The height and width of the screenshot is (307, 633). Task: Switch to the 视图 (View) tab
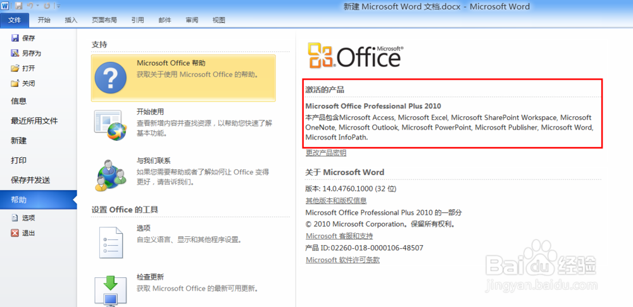point(219,20)
